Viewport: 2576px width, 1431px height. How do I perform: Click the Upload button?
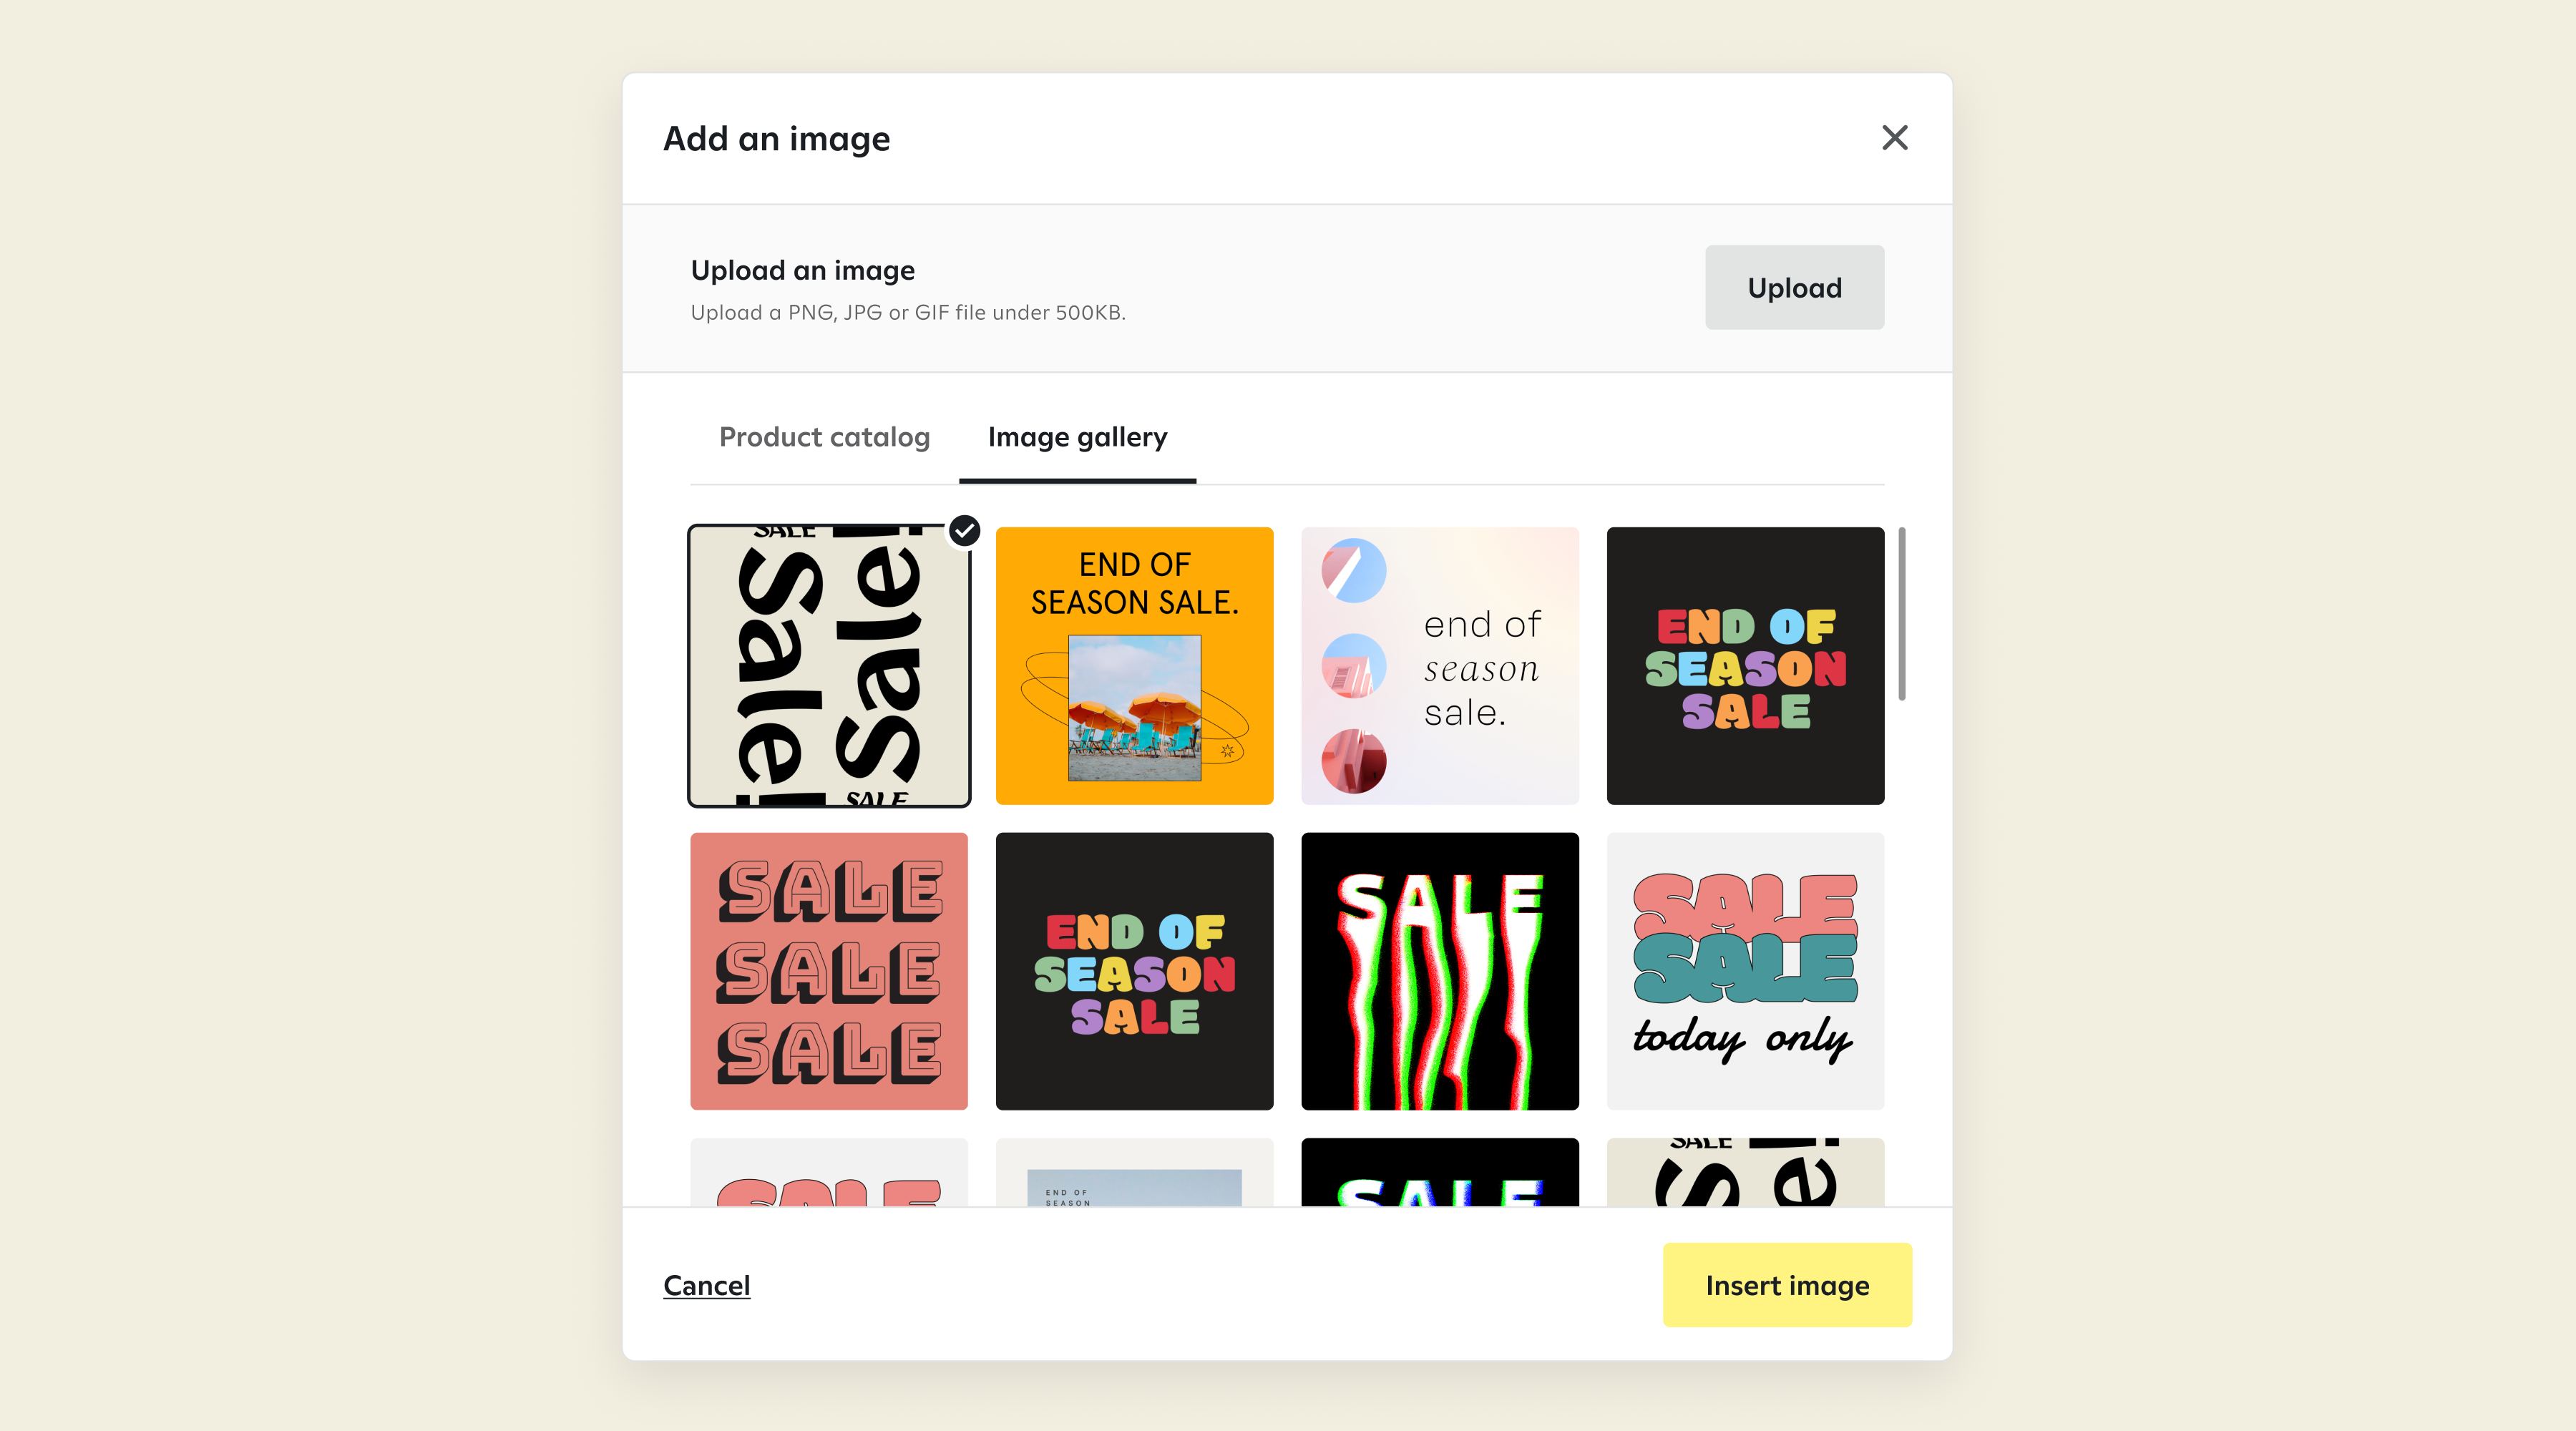[x=1794, y=288]
